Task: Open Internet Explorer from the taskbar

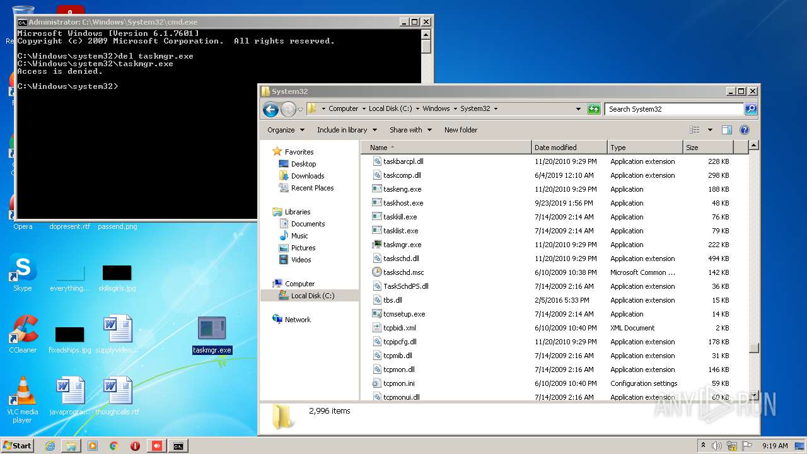Action: tap(50, 446)
